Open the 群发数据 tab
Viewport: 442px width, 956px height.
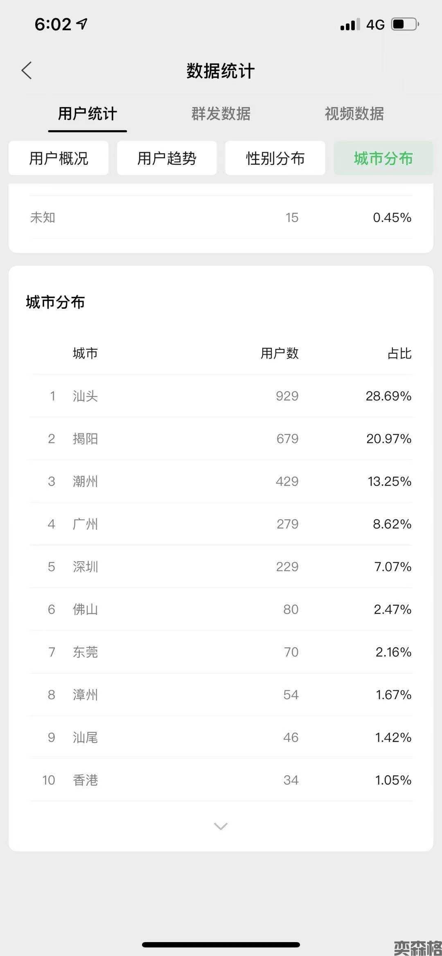point(221,114)
